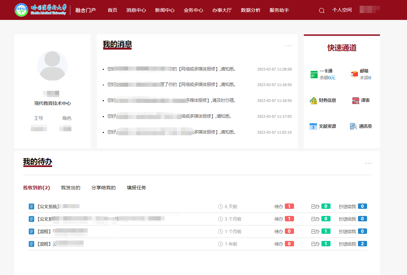Expand the 我的待办 three-dot more menu

tap(368, 163)
